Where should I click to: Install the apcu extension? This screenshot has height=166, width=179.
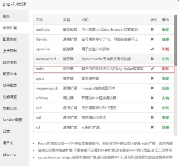pos(165,79)
